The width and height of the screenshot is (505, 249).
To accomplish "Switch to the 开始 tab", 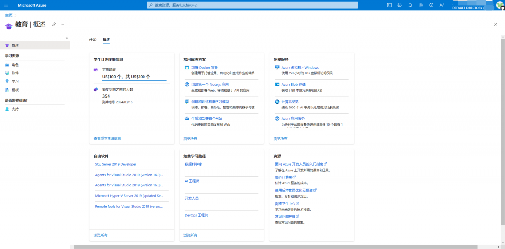I will click(x=92, y=39).
